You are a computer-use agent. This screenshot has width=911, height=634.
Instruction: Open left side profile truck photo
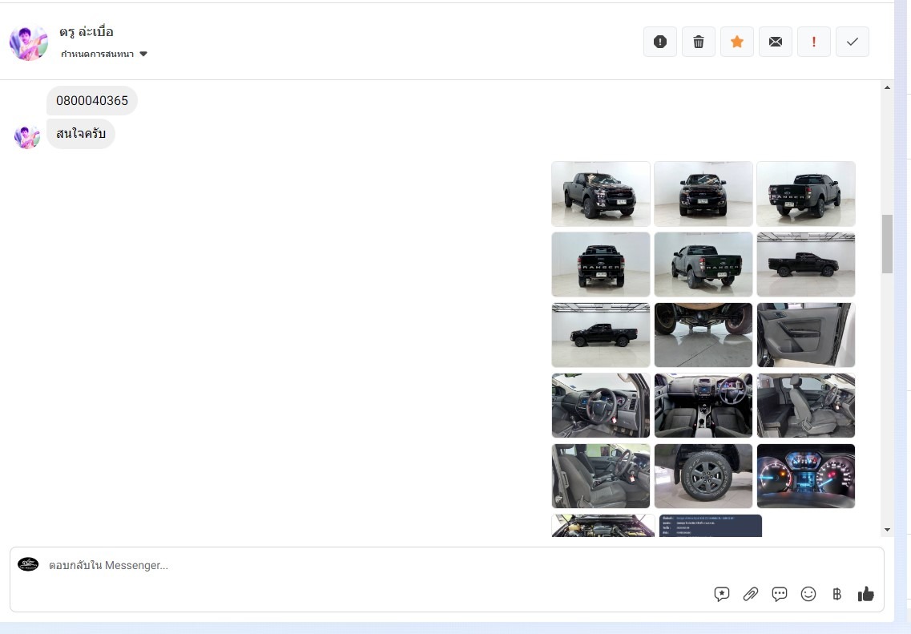click(x=601, y=335)
